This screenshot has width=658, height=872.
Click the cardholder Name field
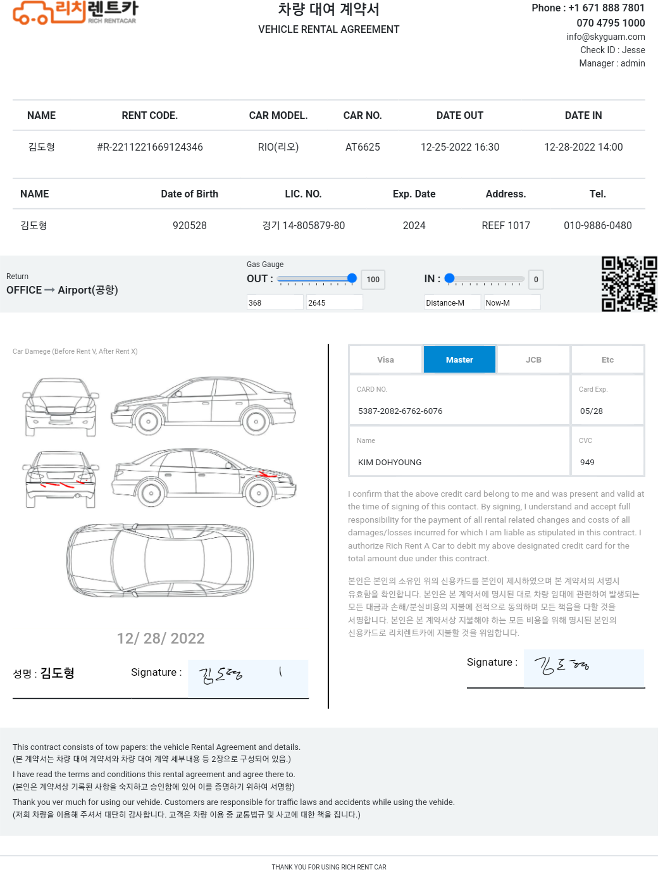click(x=459, y=451)
